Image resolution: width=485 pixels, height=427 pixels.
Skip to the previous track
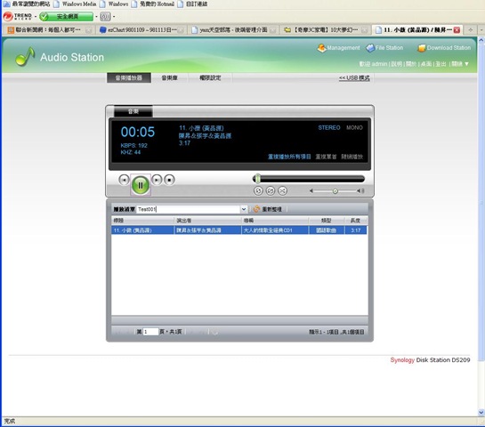coord(124,180)
